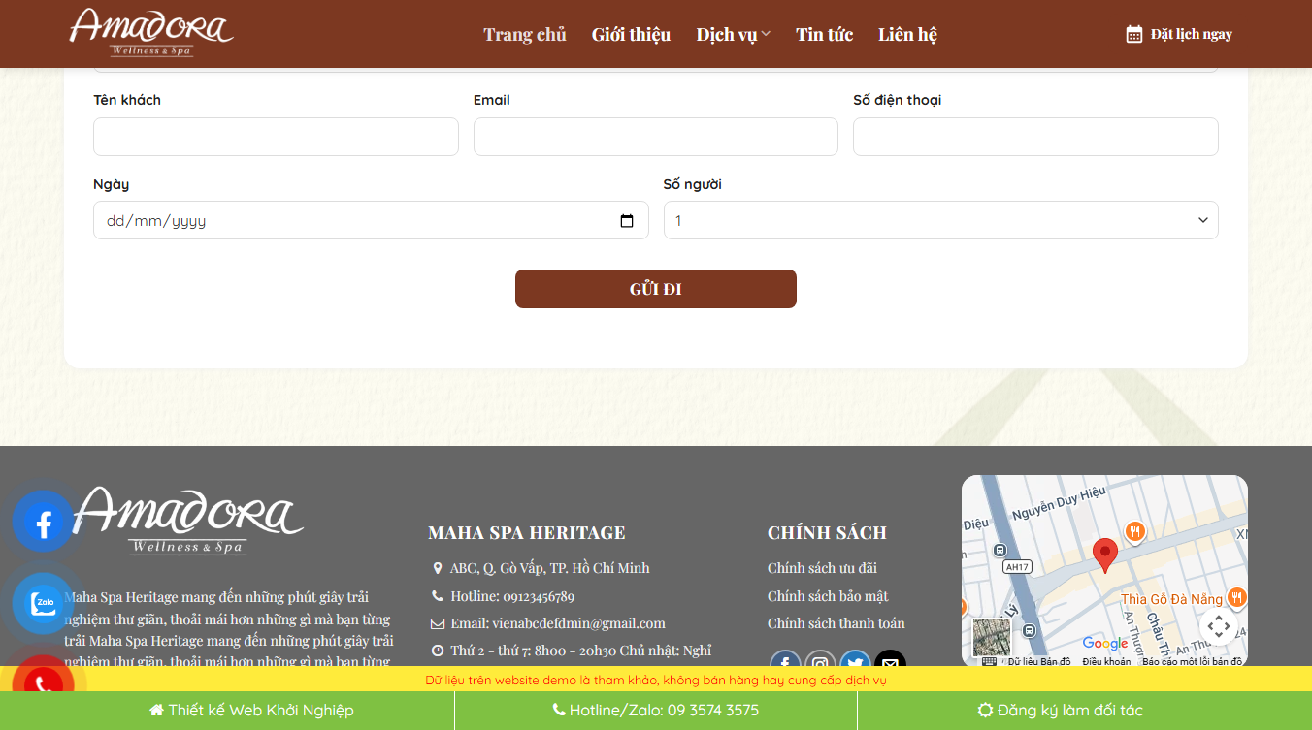Focus the Email input field

pos(656,137)
